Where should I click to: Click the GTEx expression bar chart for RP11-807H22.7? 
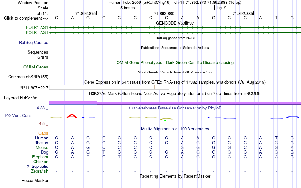[x=109, y=87]
